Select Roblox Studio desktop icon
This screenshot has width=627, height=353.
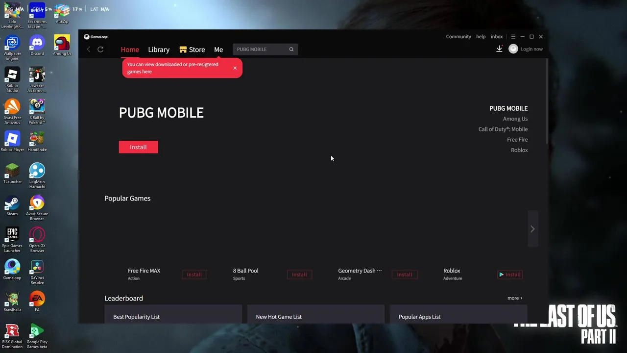[12, 80]
